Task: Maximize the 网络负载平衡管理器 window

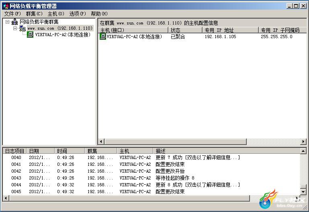Action: (x=296, y=6)
